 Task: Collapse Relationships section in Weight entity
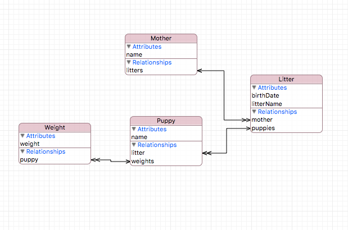click(22, 151)
